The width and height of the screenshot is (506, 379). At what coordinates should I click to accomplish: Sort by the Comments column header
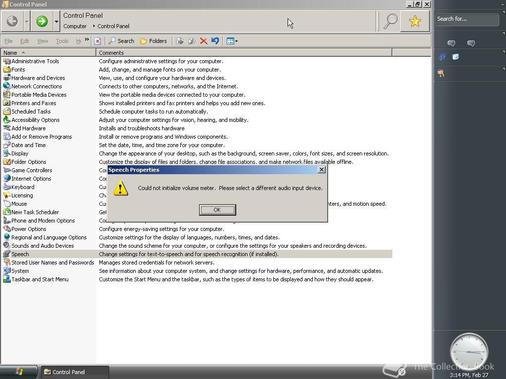click(x=244, y=52)
